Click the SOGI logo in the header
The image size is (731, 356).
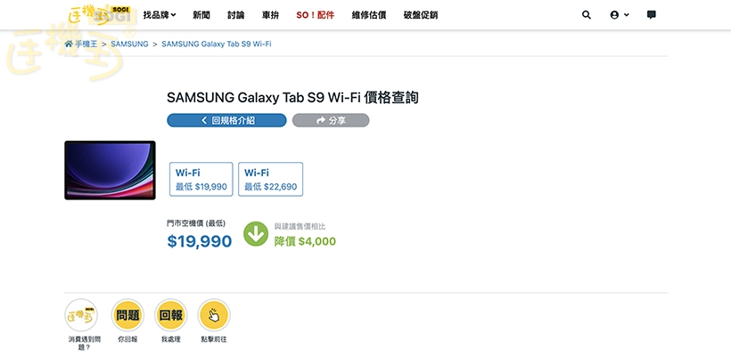point(100,14)
